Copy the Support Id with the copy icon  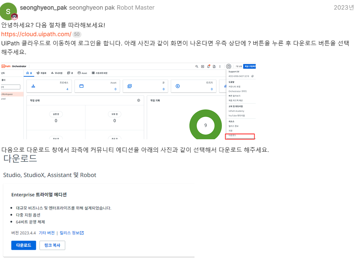(x=252, y=76)
